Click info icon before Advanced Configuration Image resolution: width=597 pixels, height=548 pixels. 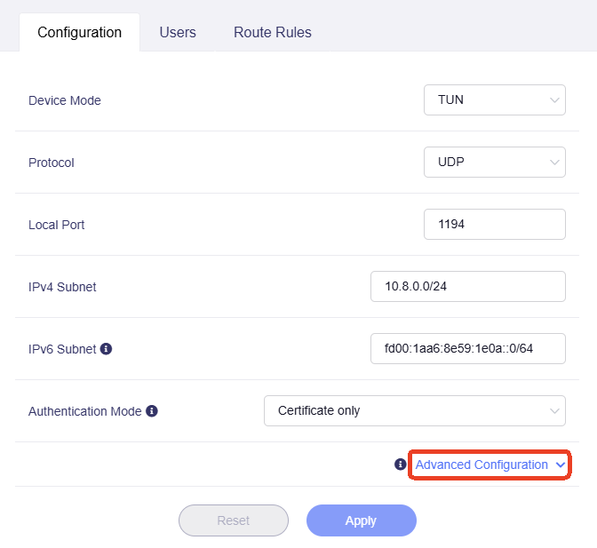(x=401, y=465)
